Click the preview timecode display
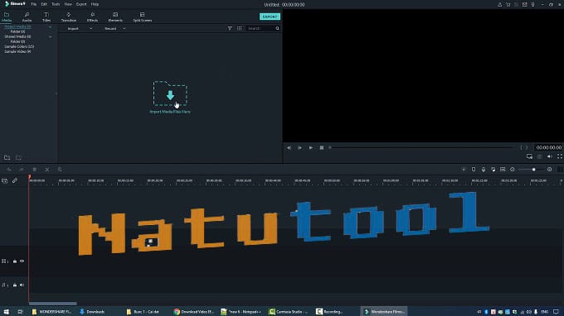 (548, 147)
